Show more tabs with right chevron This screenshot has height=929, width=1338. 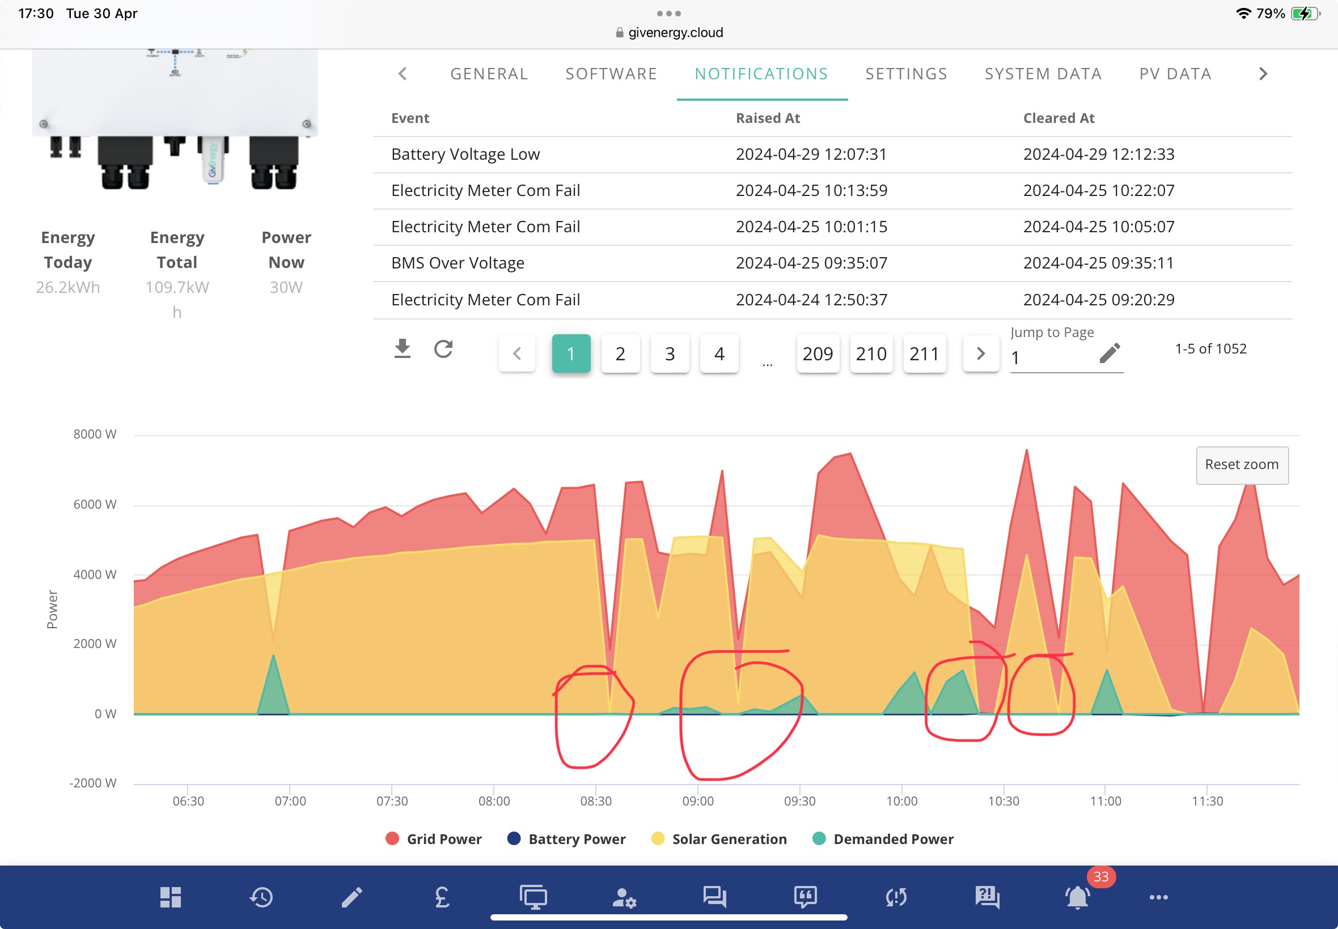(x=1263, y=74)
